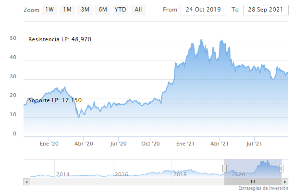Click the Resistencia LP: 48,970 label
This screenshot has width=294, height=194.
pyautogui.click(x=59, y=39)
